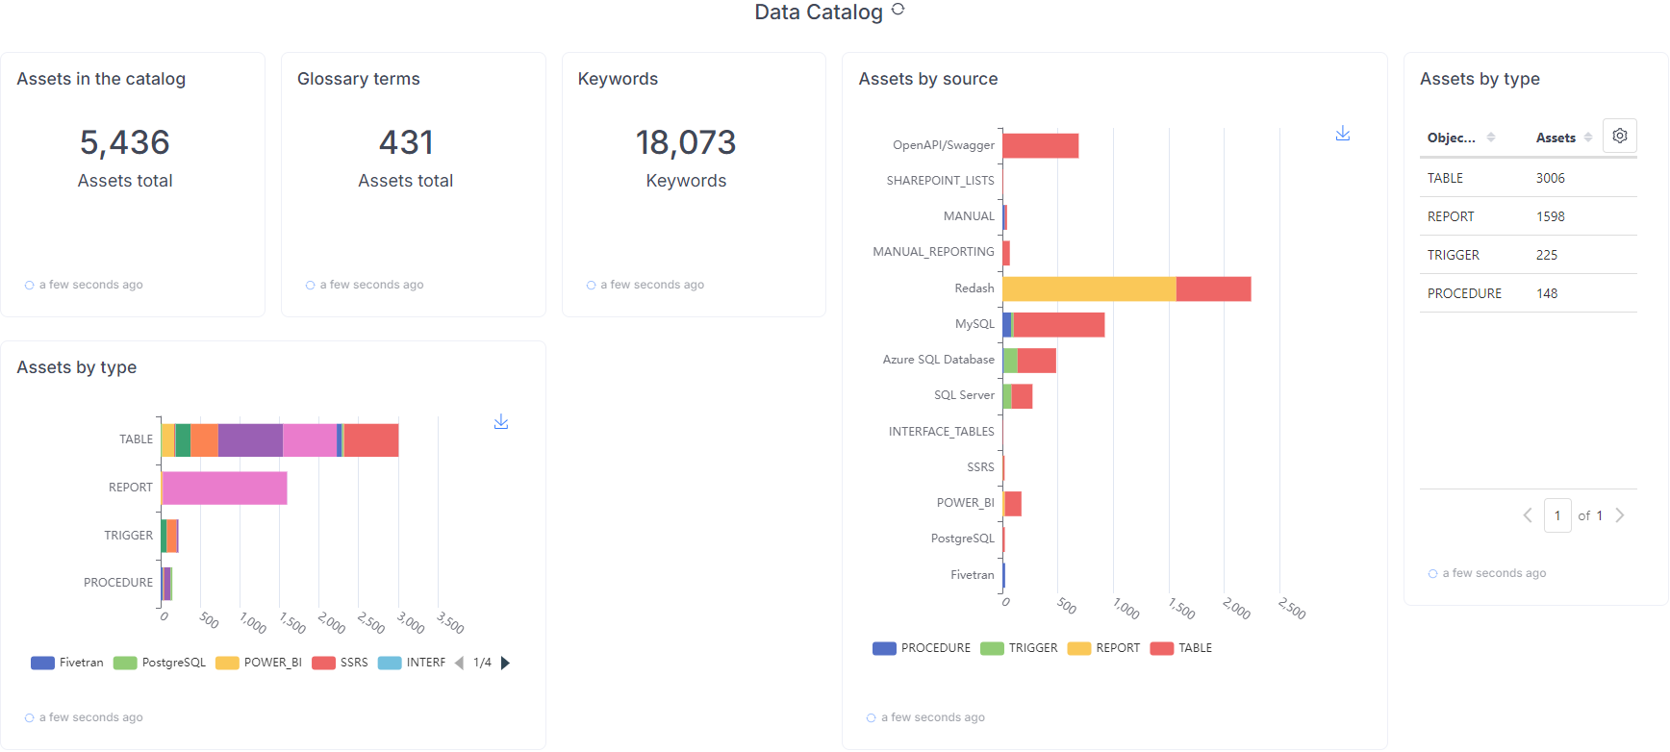Viewport: 1670px width, 752px height.
Task: Select the PROCEDURE row in table
Action: point(1529,293)
